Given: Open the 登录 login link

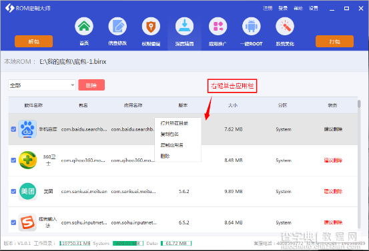Looking at the screenshot, I should tap(283, 9).
